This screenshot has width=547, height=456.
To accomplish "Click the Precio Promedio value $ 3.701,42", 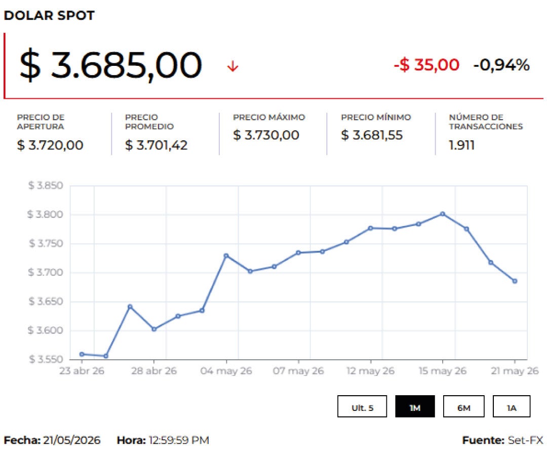I will click(156, 145).
